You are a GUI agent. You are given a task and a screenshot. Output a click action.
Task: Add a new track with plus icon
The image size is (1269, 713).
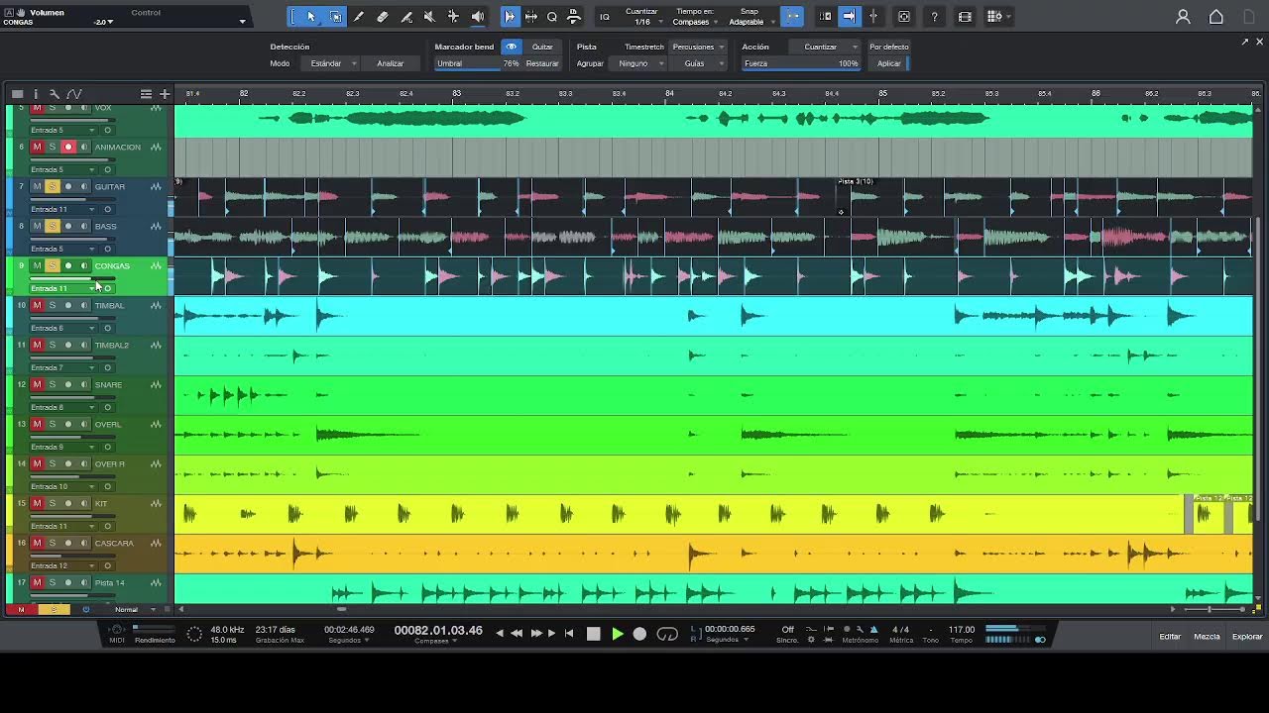165,94
